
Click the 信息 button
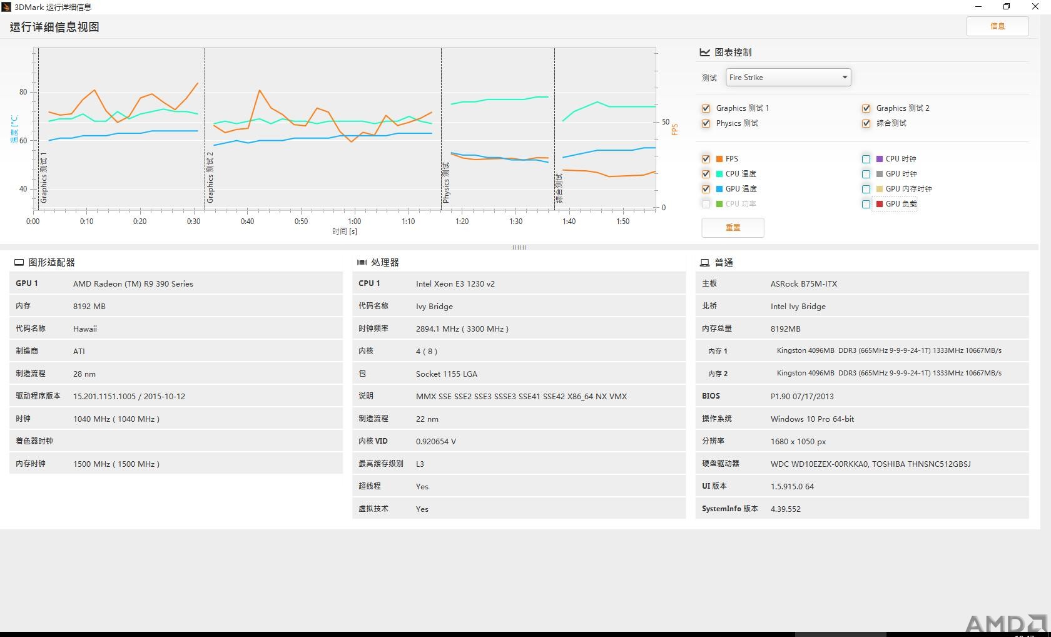pyautogui.click(x=997, y=26)
